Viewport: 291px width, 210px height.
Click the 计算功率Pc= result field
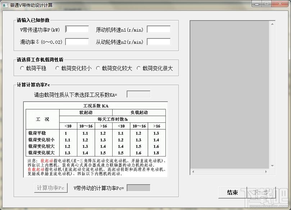tap(138, 188)
